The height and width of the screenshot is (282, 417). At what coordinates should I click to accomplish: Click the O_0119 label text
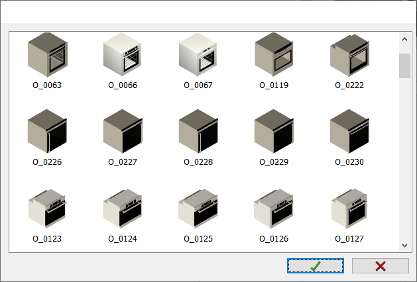tap(274, 85)
